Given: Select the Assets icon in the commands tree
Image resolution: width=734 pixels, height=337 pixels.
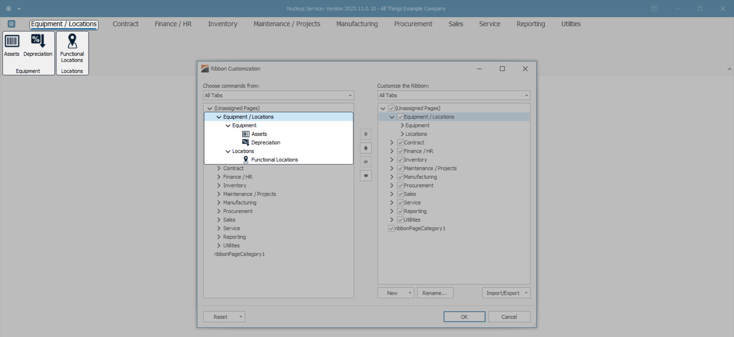Looking at the screenshot, I should 246,134.
